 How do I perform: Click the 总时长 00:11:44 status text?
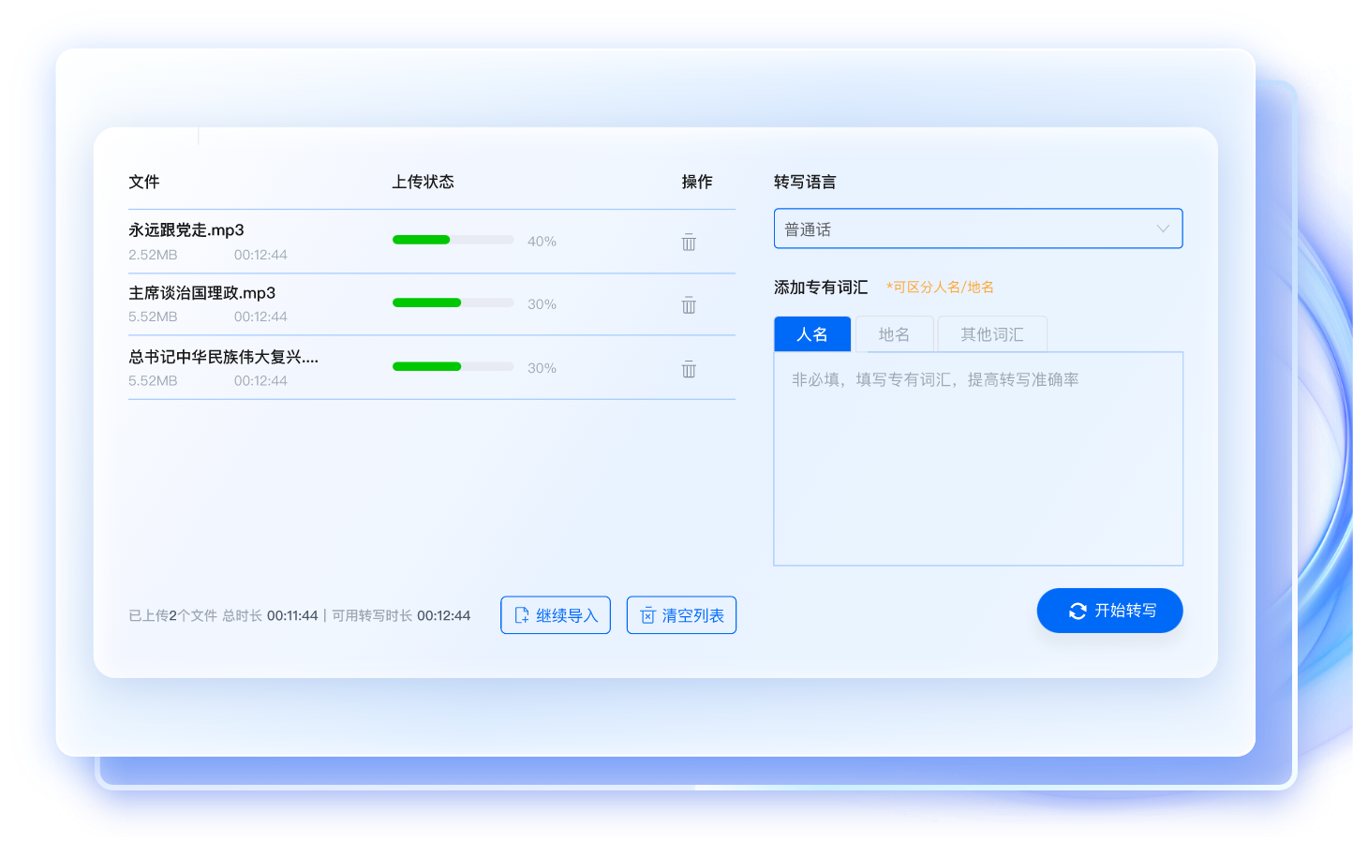pyautogui.click(x=270, y=615)
